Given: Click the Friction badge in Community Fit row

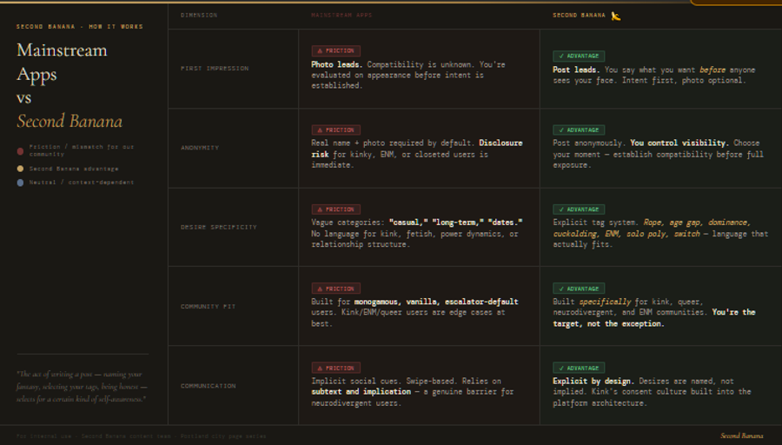Looking at the screenshot, I should [x=335, y=289].
